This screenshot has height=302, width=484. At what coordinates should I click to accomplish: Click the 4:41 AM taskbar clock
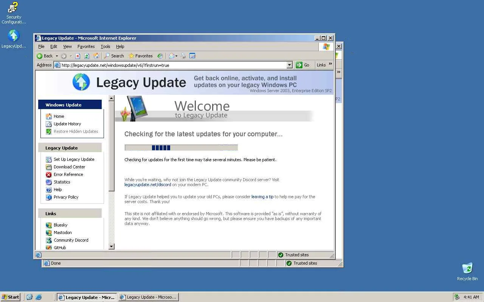point(472,297)
